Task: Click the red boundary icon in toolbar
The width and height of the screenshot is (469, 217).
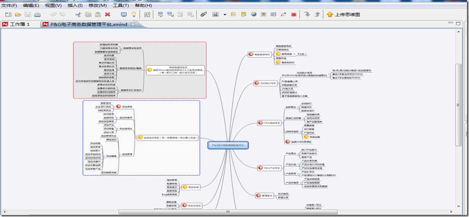Action: click(x=294, y=15)
